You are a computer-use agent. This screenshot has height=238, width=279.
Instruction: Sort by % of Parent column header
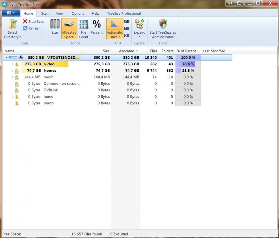tap(188, 51)
